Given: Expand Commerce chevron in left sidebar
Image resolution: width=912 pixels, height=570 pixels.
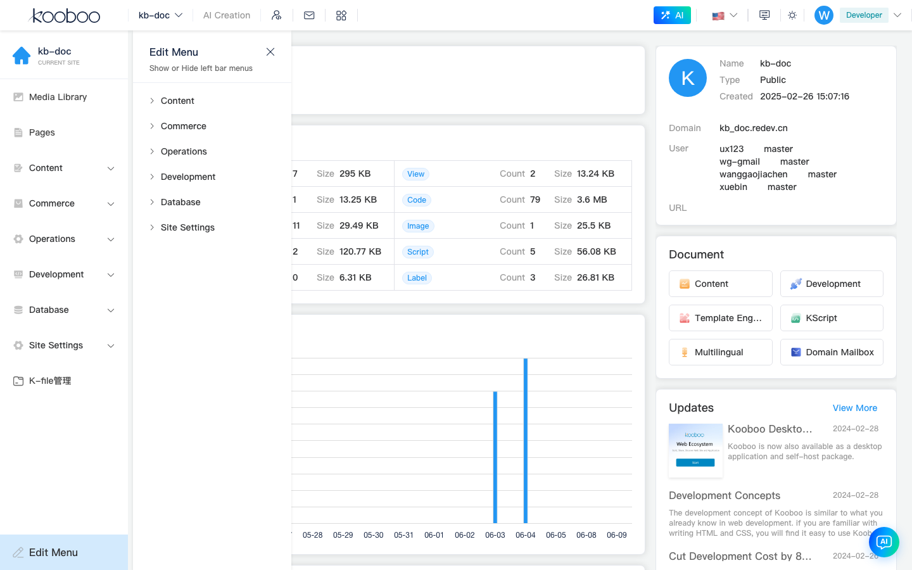Looking at the screenshot, I should [x=111, y=204].
